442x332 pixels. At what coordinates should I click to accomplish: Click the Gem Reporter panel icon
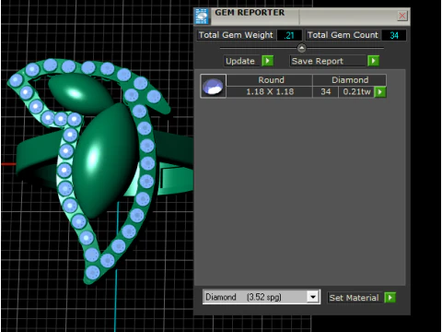click(202, 16)
